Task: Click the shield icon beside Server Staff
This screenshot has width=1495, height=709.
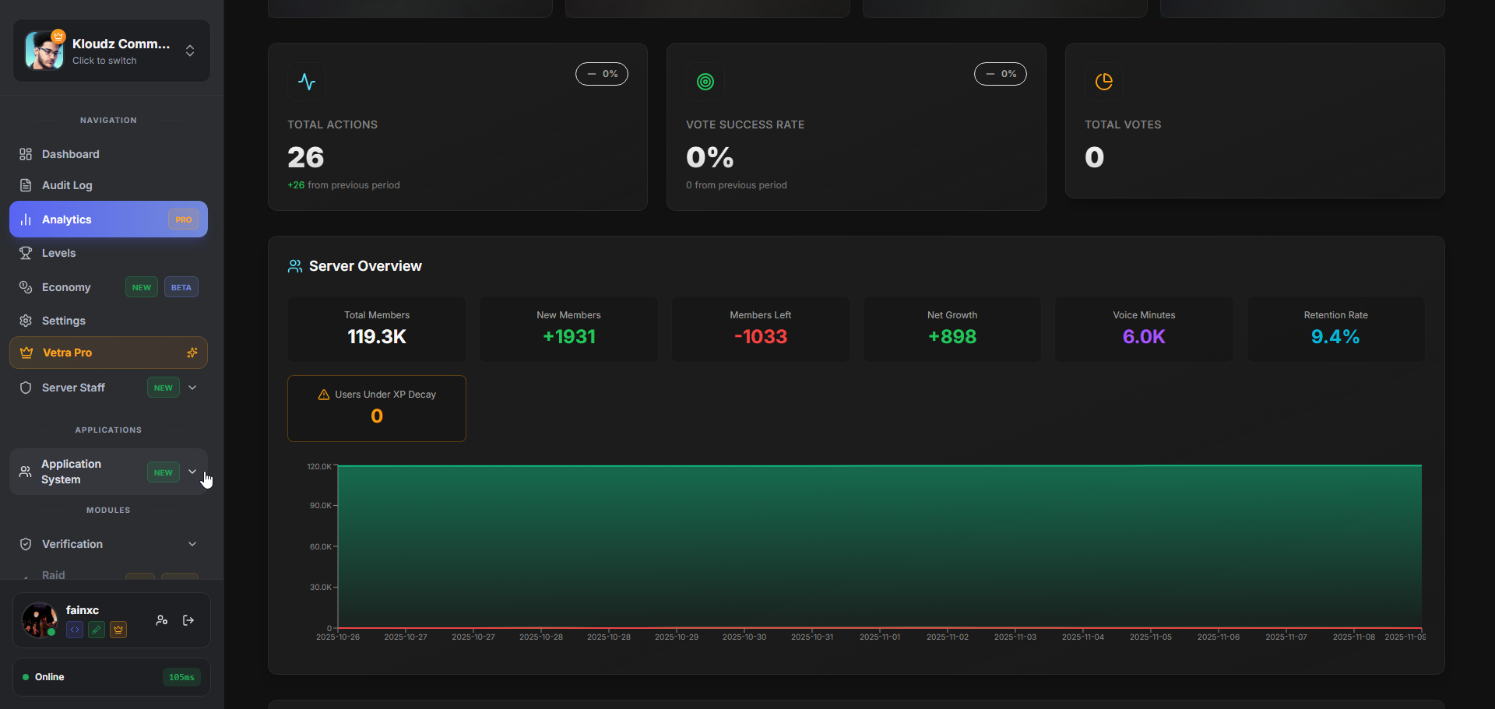Action: 25,388
